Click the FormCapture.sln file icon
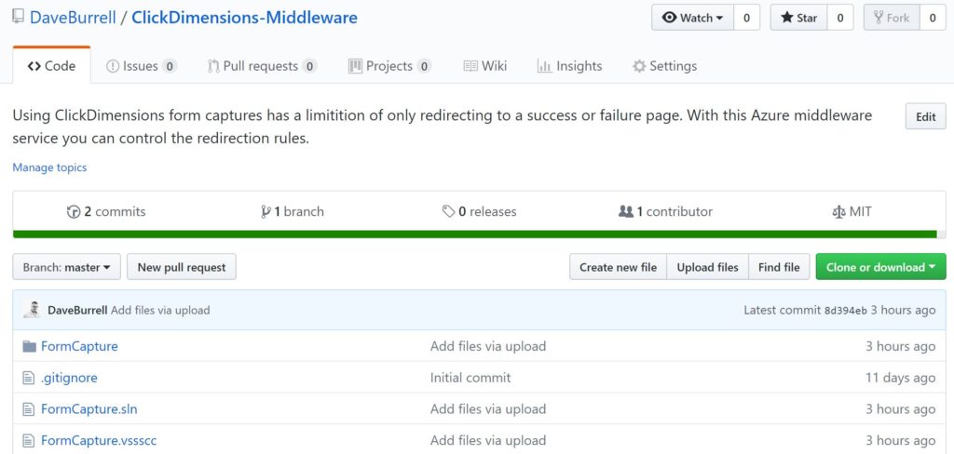954x454 pixels. 28,409
